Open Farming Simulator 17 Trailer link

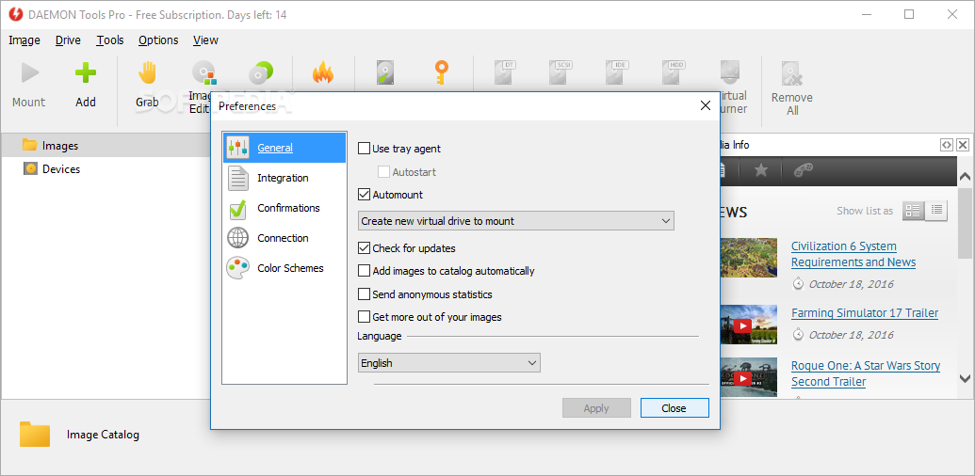click(865, 313)
